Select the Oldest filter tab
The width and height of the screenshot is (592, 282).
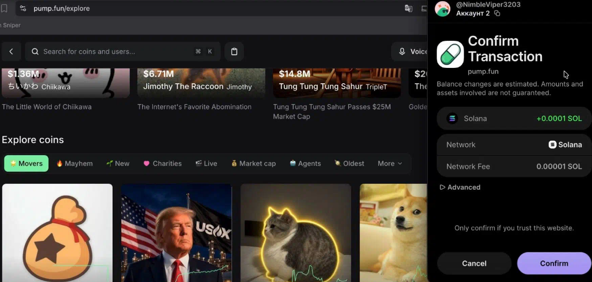tap(349, 163)
